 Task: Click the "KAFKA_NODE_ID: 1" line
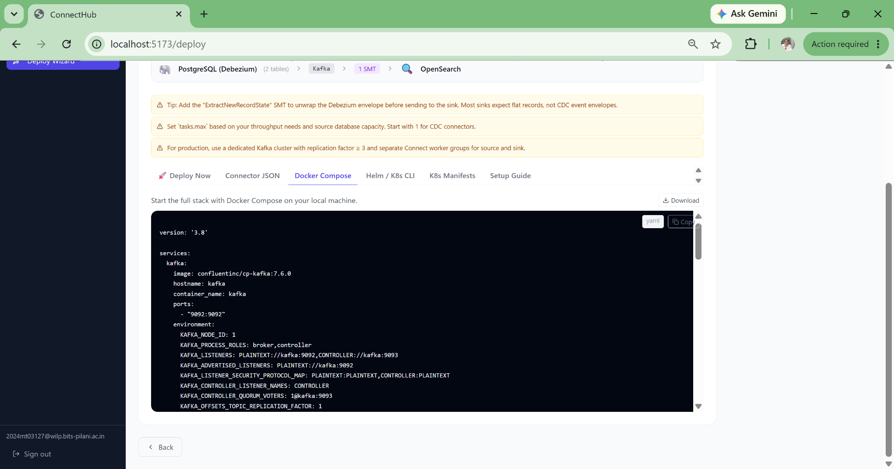pyautogui.click(x=208, y=335)
